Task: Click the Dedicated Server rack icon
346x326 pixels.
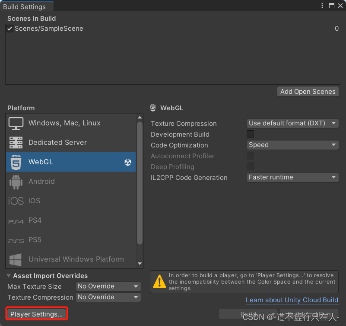Action: coord(16,142)
